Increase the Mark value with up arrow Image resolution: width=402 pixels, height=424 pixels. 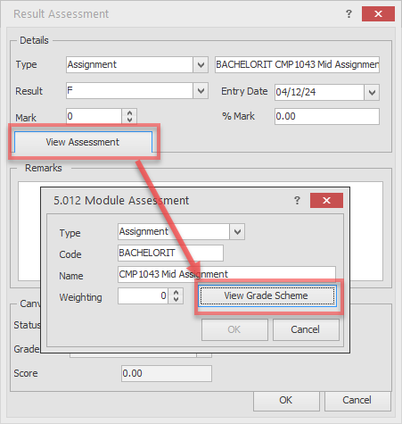click(129, 112)
